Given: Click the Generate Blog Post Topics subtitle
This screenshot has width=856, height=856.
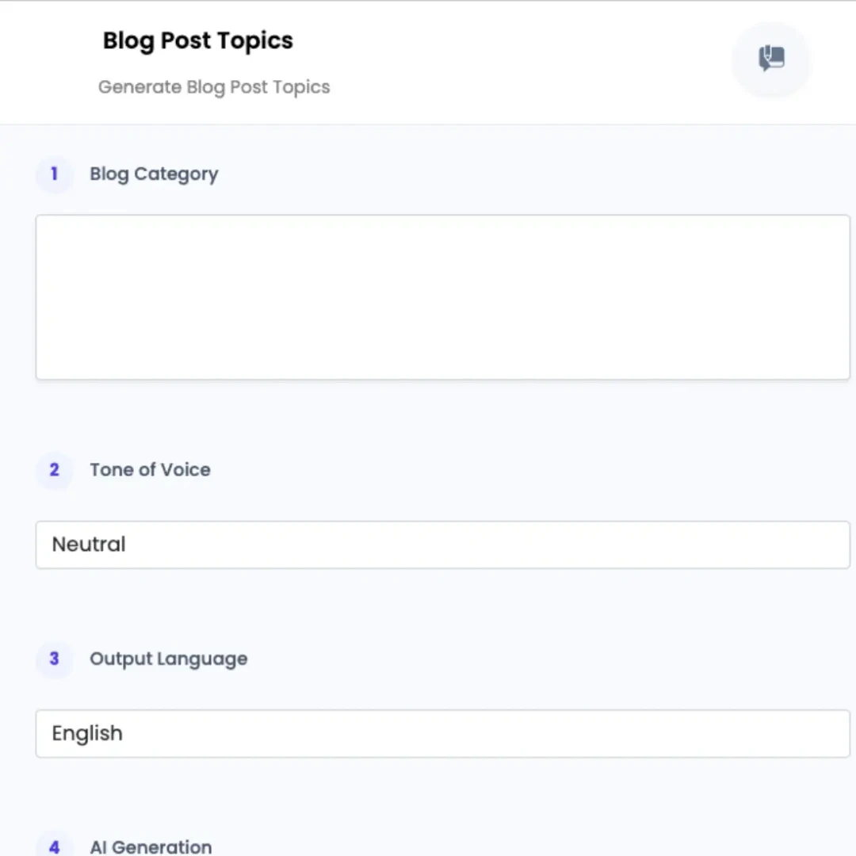Looking at the screenshot, I should 214,86.
